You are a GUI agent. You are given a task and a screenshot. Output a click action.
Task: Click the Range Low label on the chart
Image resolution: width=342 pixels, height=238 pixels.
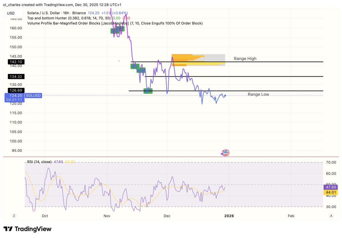tap(258, 94)
